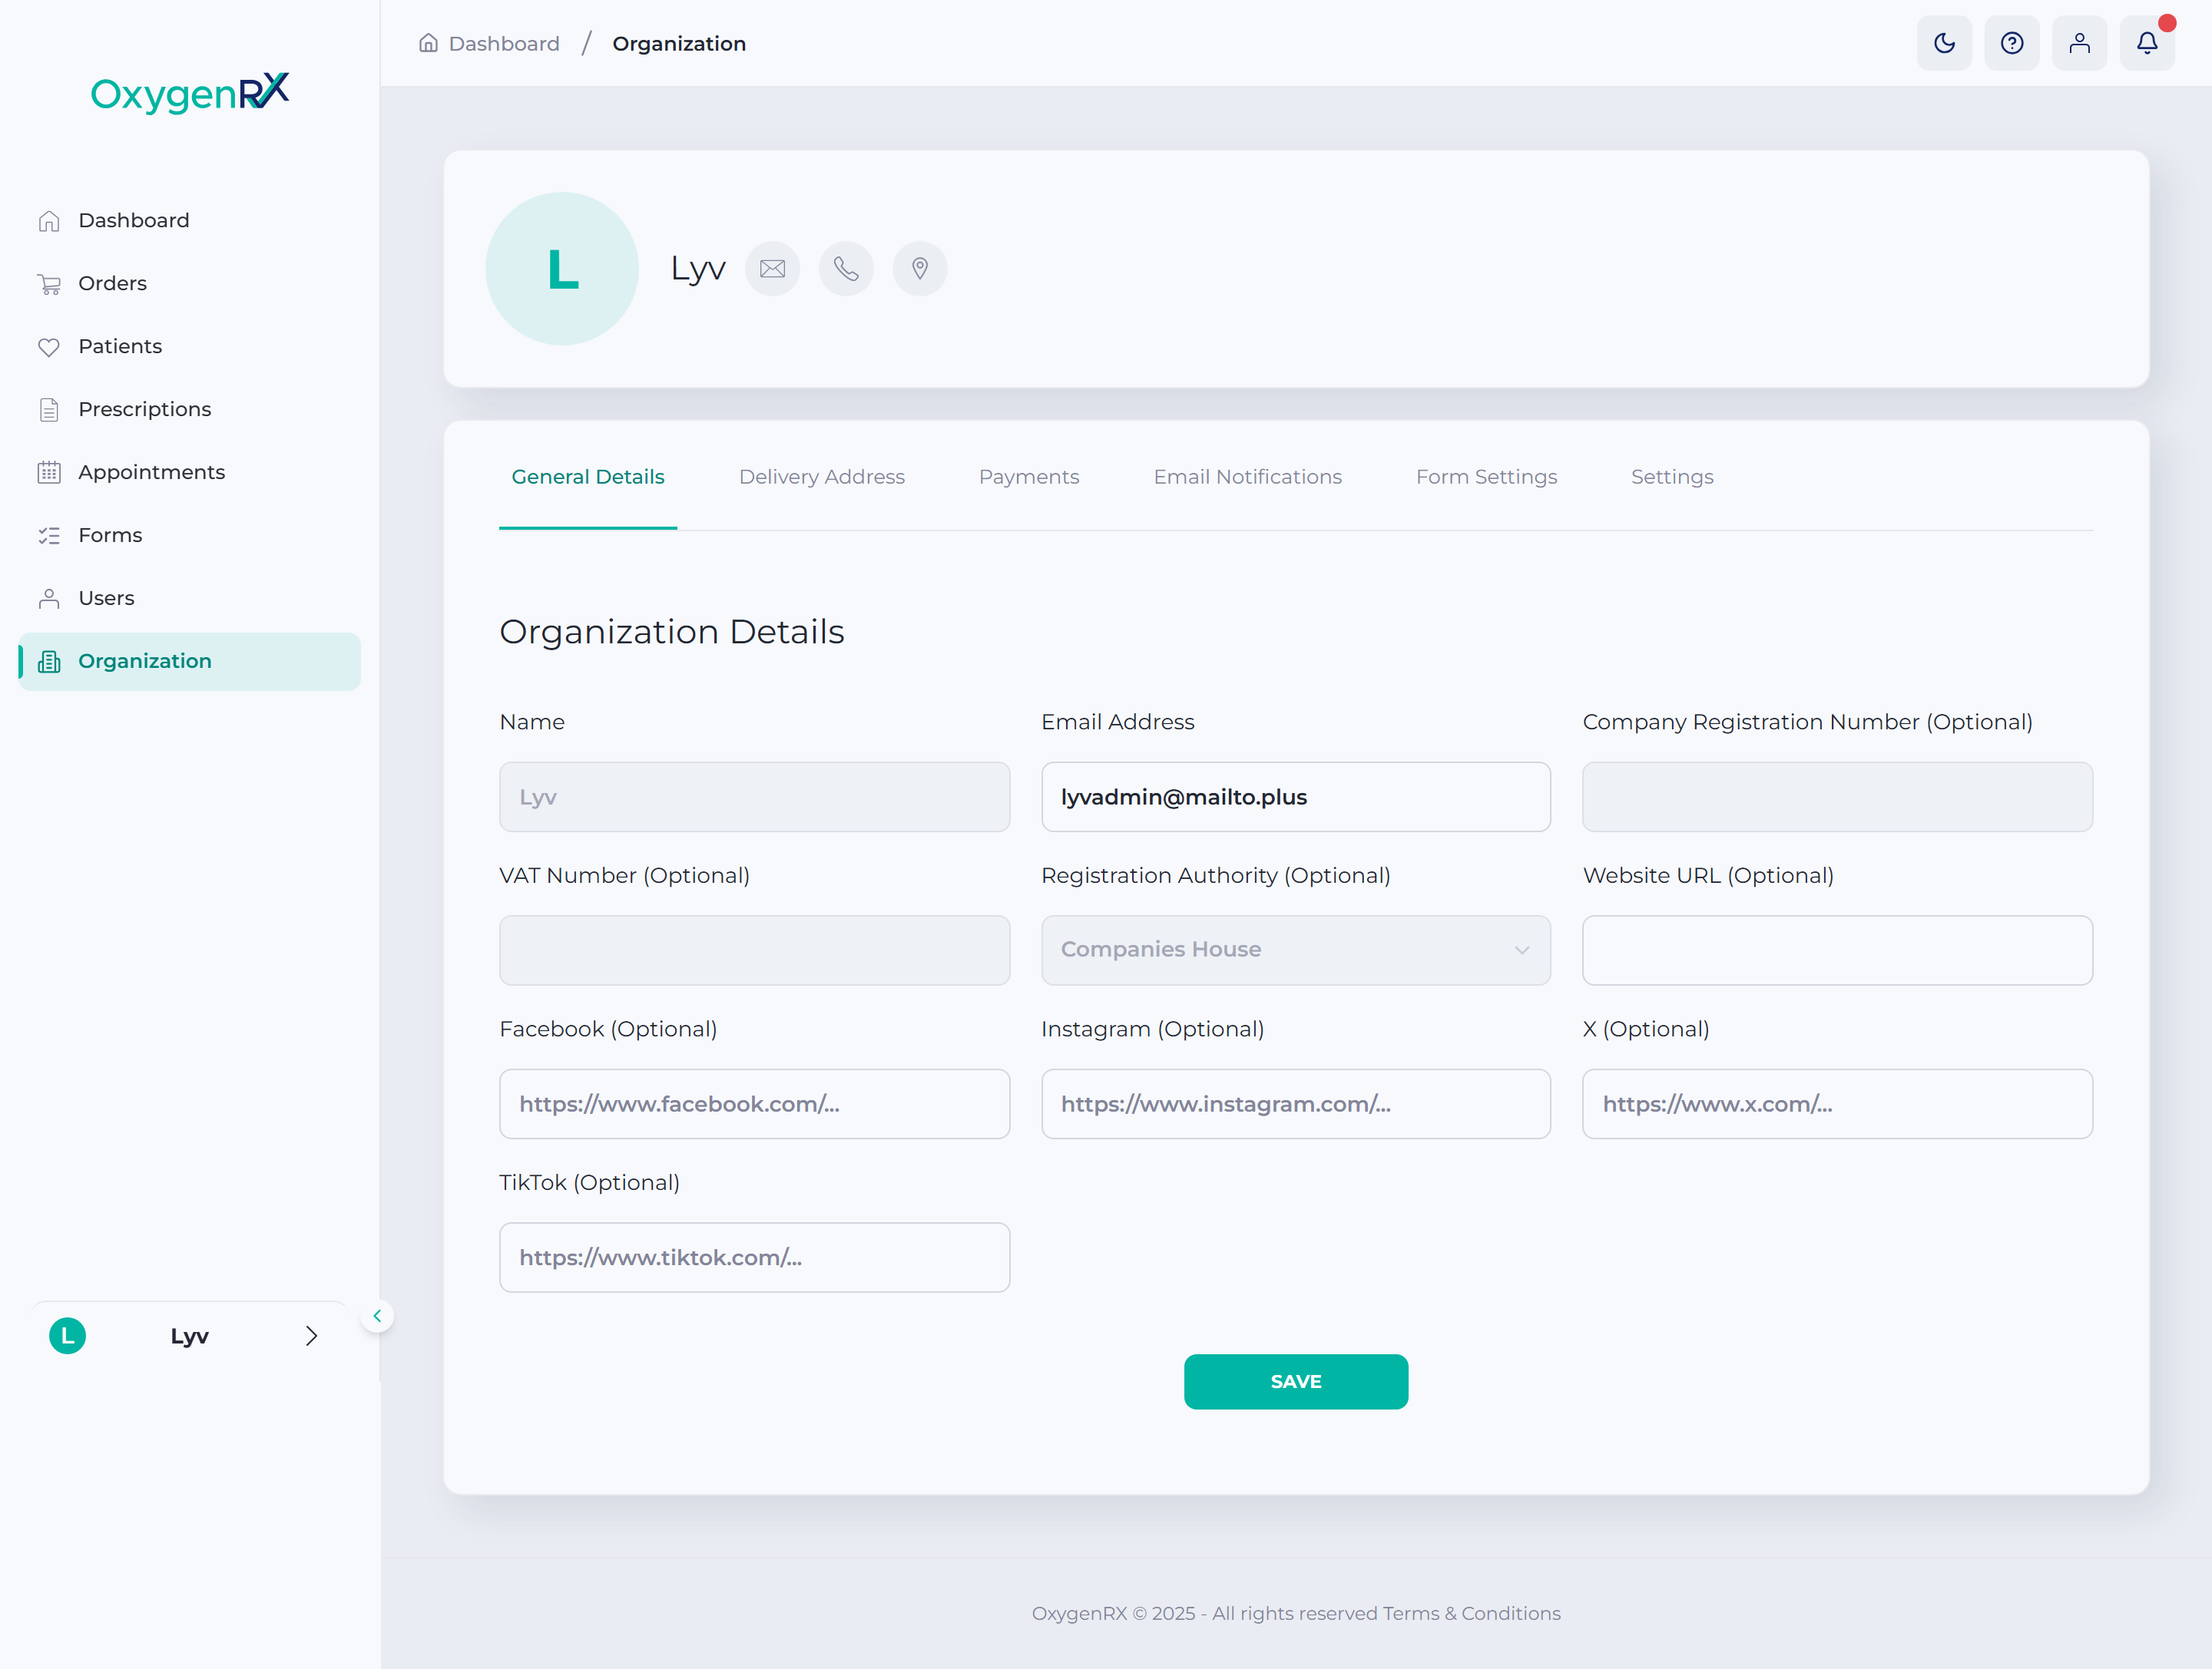Switch to the Form Settings tab
Viewport: 2212px width, 1669px height.
coord(1487,478)
